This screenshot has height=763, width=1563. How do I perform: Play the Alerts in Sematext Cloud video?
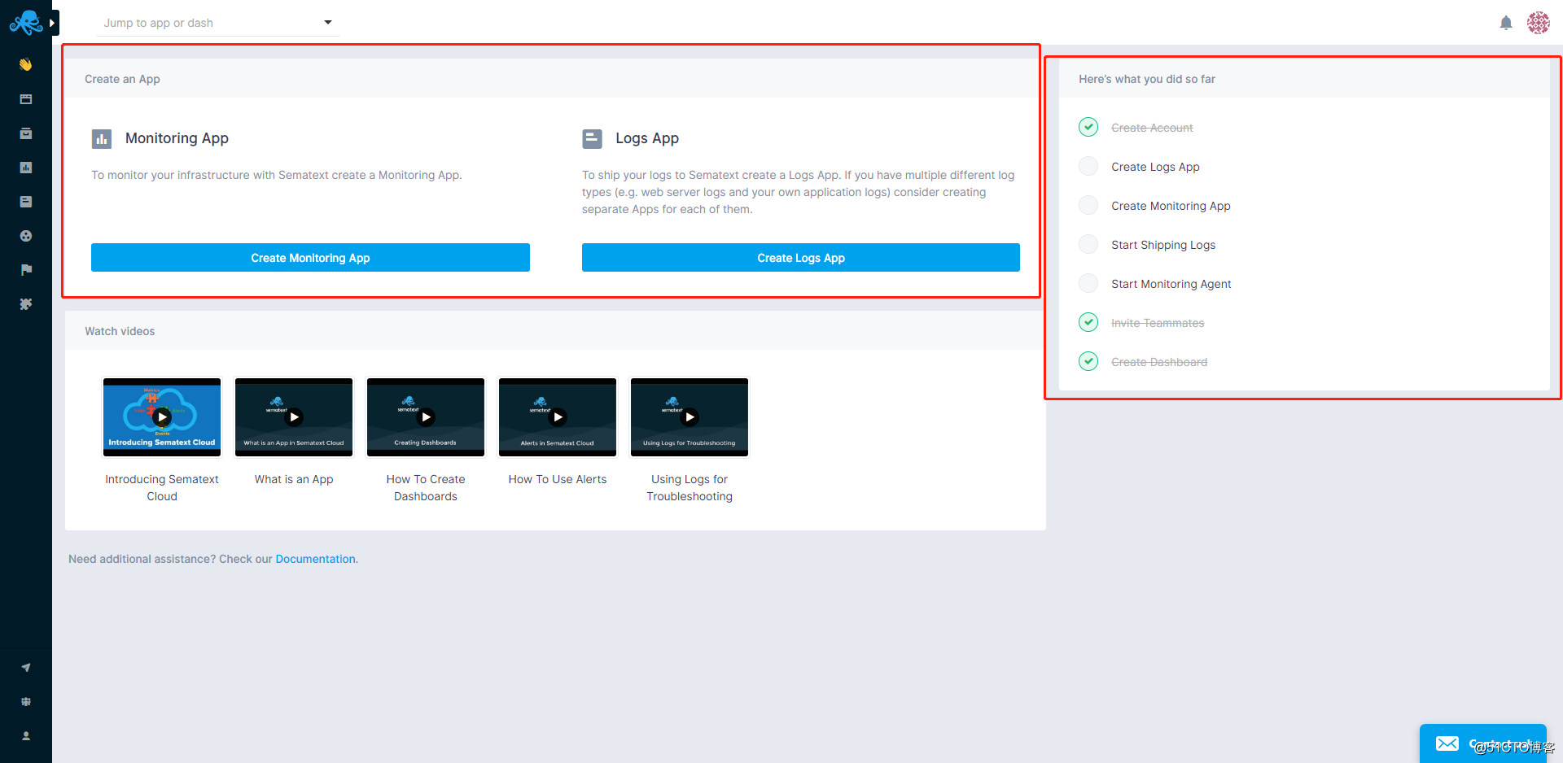[x=558, y=416]
